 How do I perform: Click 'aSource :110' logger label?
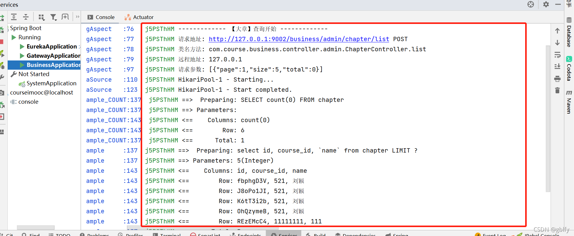[x=112, y=79]
